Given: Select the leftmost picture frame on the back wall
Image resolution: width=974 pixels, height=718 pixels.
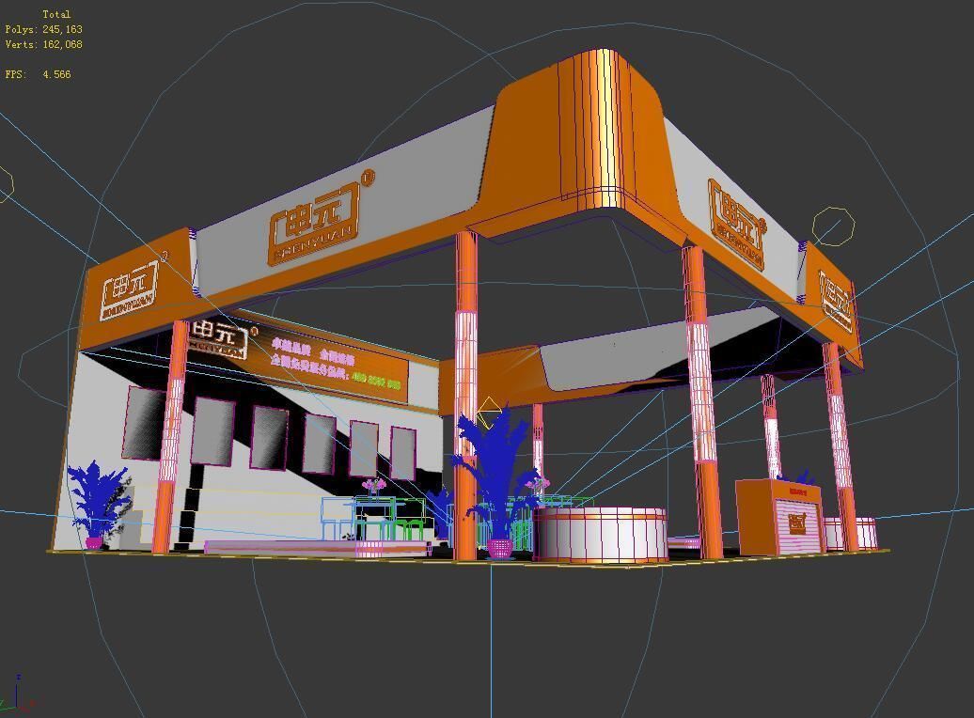Looking at the screenshot, I should 144,422.
